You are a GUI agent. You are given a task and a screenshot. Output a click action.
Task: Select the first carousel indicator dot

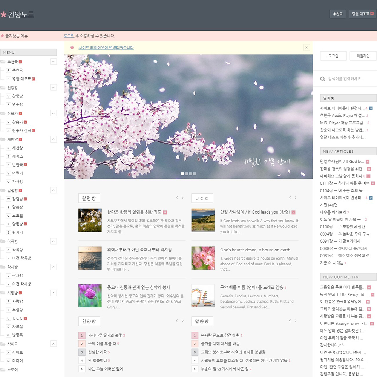coord(182,174)
